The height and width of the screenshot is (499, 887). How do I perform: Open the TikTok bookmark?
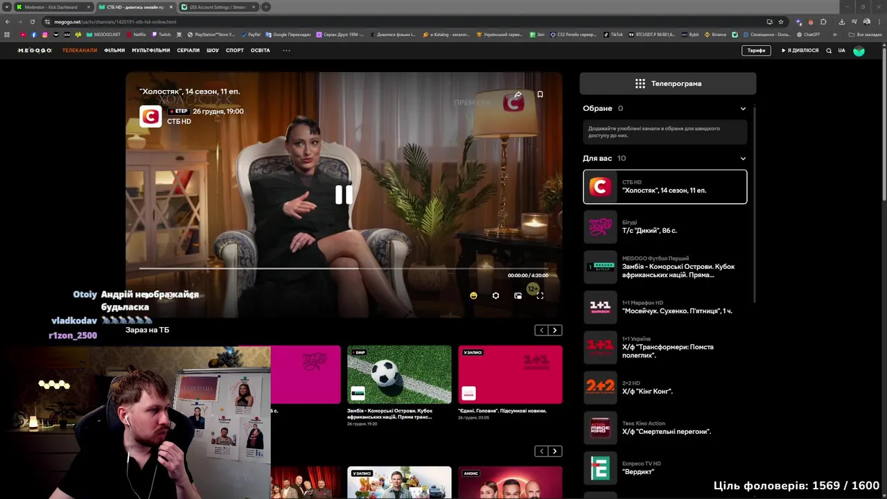[613, 35]
